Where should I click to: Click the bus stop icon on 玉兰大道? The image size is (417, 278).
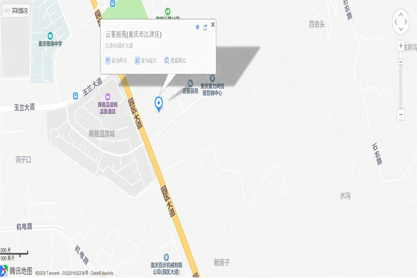75,96
